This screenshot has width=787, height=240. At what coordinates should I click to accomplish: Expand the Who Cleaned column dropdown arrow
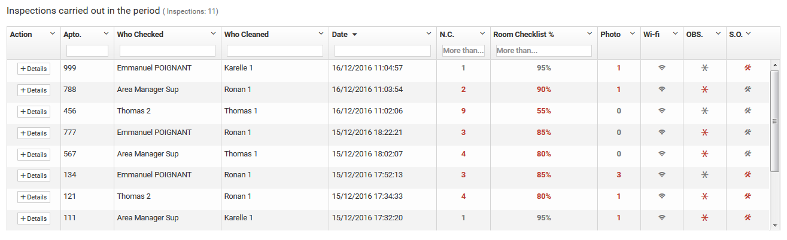(x=321, y=34)
